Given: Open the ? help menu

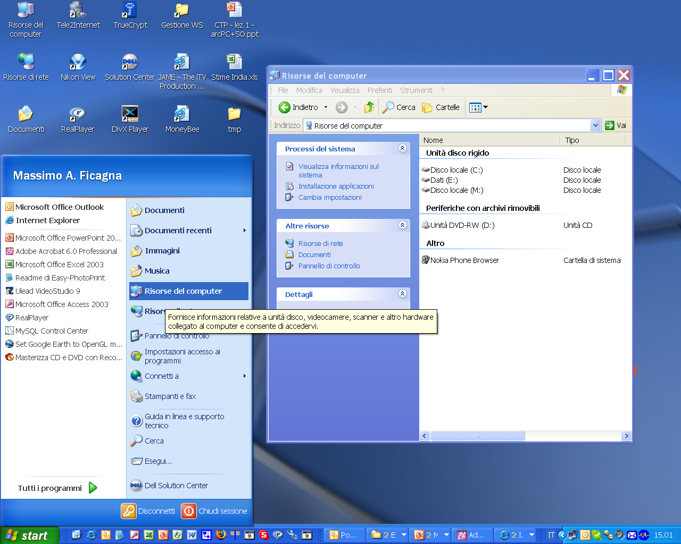Looking at the screenshot, I should pos(442,90).
